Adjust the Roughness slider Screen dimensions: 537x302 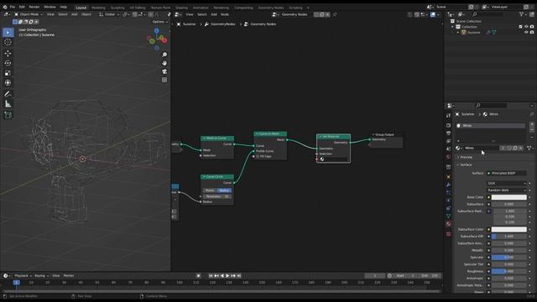click(509, 272)
